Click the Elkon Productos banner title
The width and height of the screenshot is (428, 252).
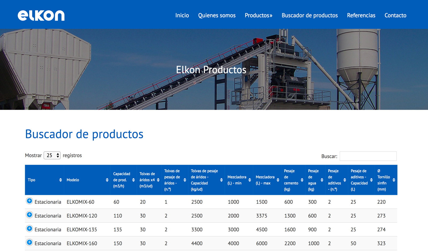pos(211,70)
